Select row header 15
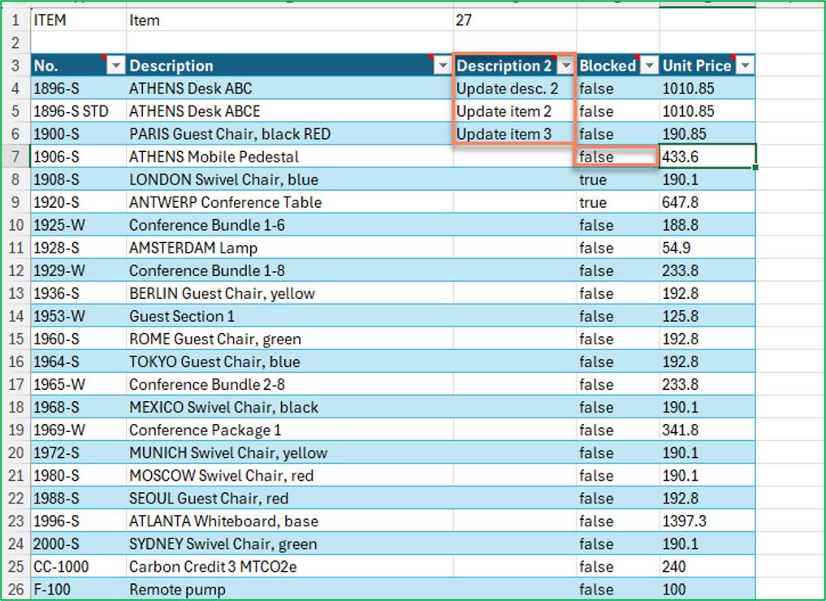Viewport: 826px width, 601px height. coord(15,339)
